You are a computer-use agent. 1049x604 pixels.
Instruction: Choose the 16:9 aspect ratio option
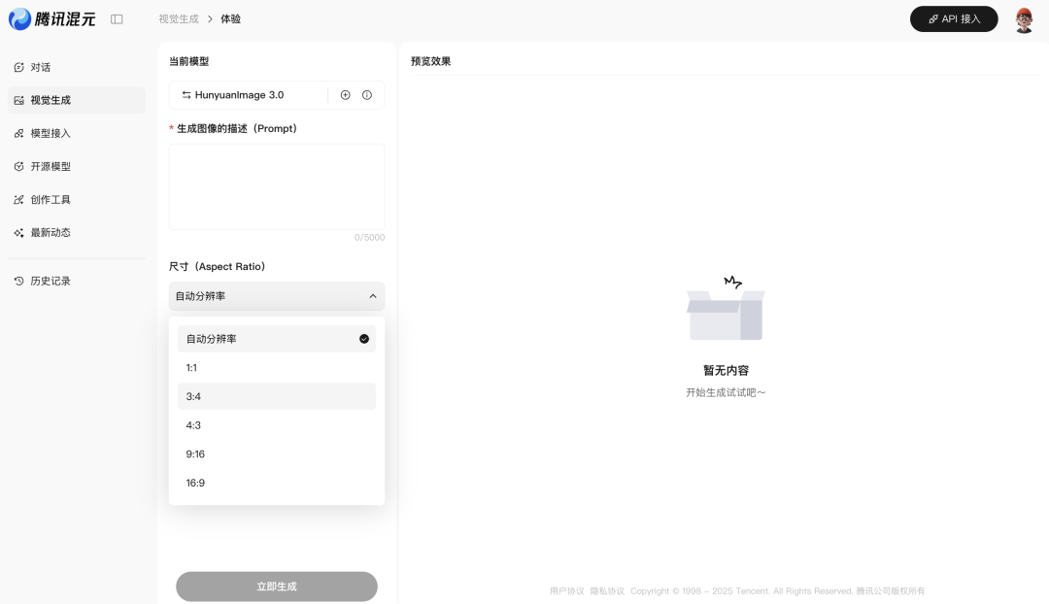click(276, 483)
